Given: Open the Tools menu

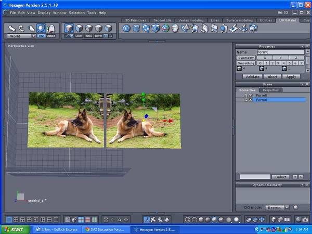Looking at the screenshot, I should (92, 12).
